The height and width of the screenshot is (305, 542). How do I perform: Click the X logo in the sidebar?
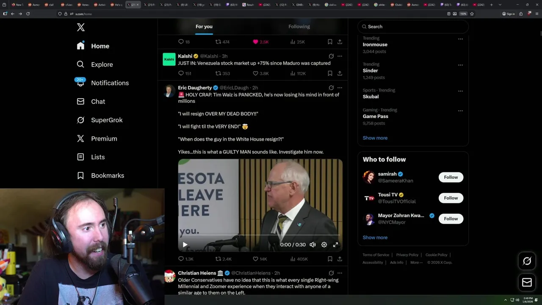point(81,28)
